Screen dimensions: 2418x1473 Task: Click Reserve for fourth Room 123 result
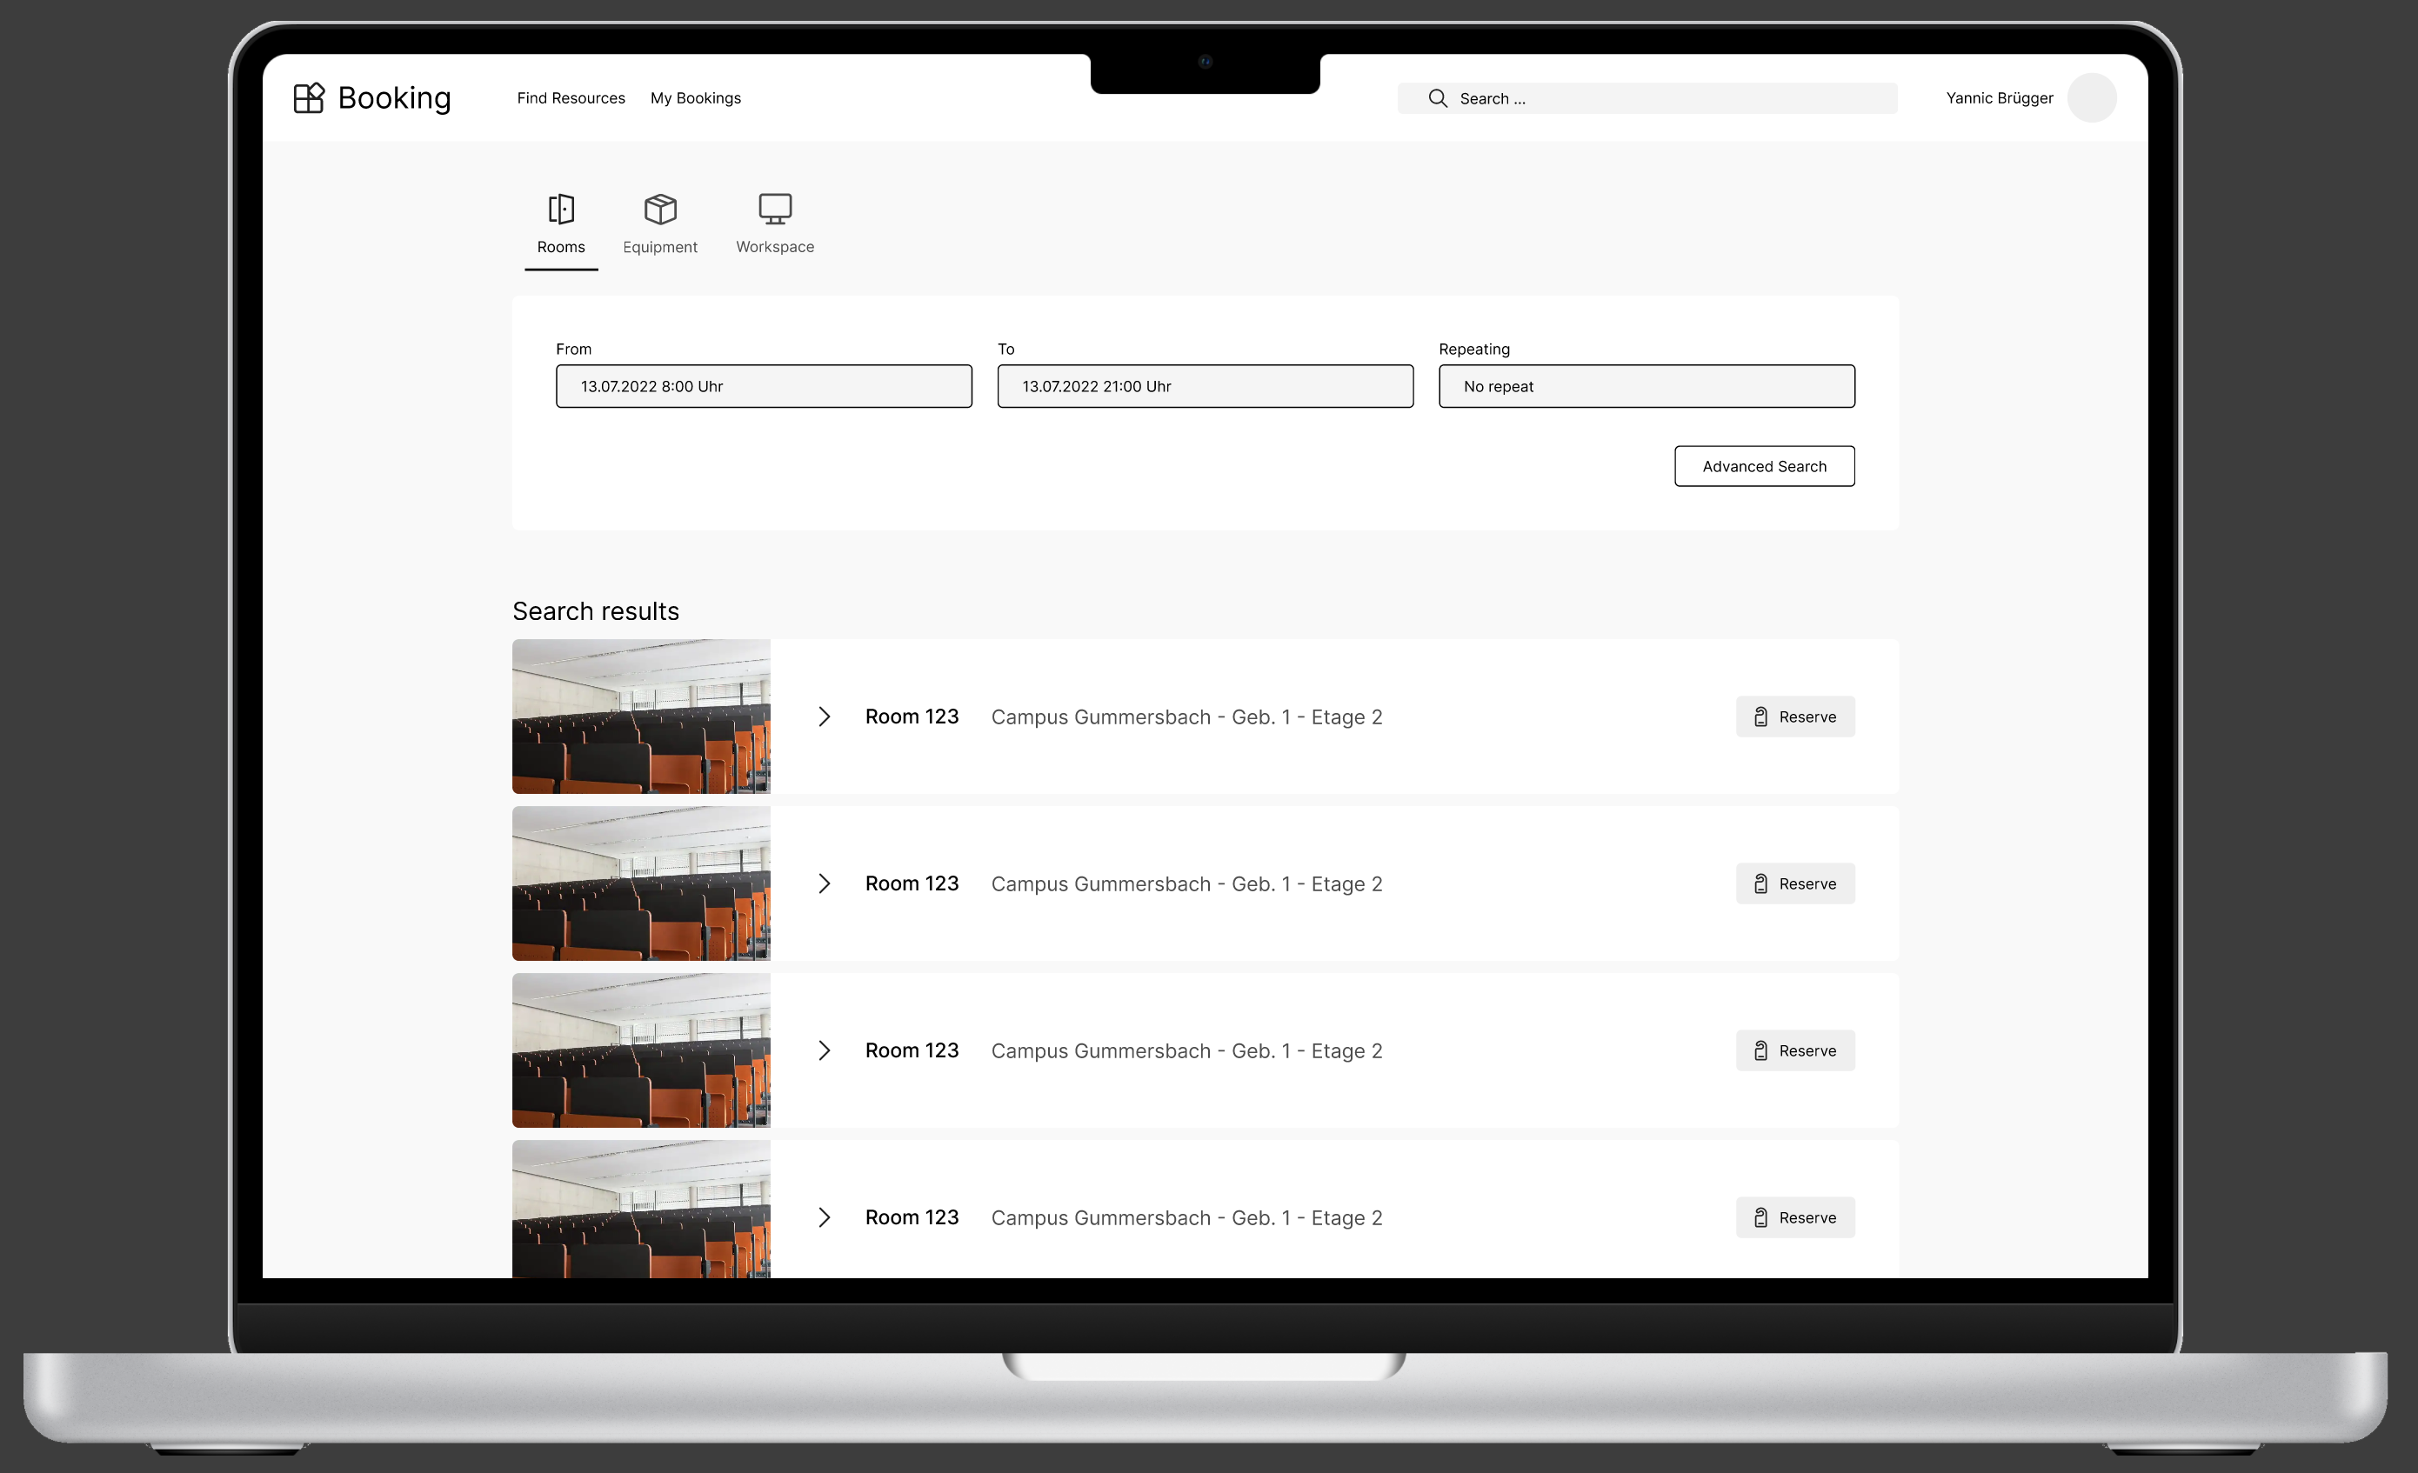1796,1217
